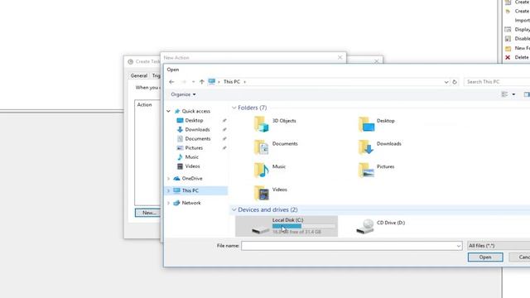Click This PC in address breadcrumb

232,82
